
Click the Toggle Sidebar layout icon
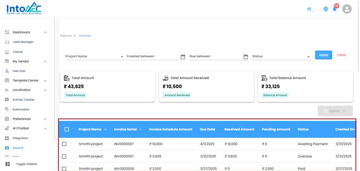point(8,164)
